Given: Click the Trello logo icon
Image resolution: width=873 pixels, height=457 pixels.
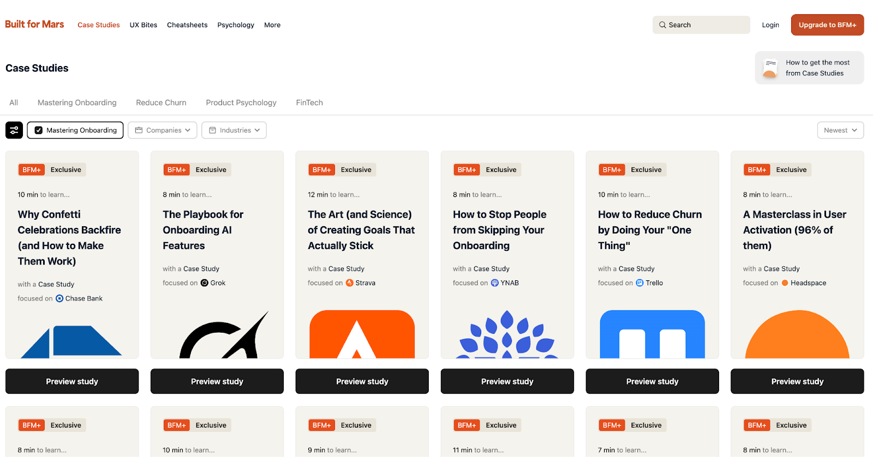Looking at the screenshot, I should tap(640, 283).
